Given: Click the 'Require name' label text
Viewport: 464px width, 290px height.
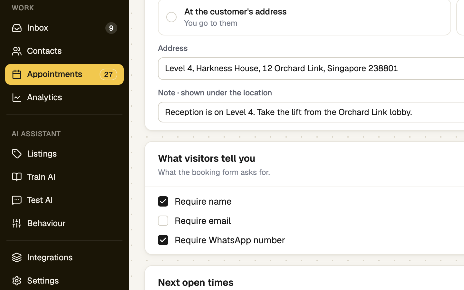Looking at the screenshot, I should pyautogui.click(x=203, y=201).
